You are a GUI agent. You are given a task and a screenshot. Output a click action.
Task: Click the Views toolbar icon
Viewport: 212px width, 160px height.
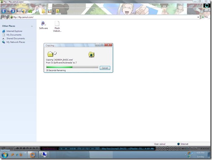click(50, 11)
